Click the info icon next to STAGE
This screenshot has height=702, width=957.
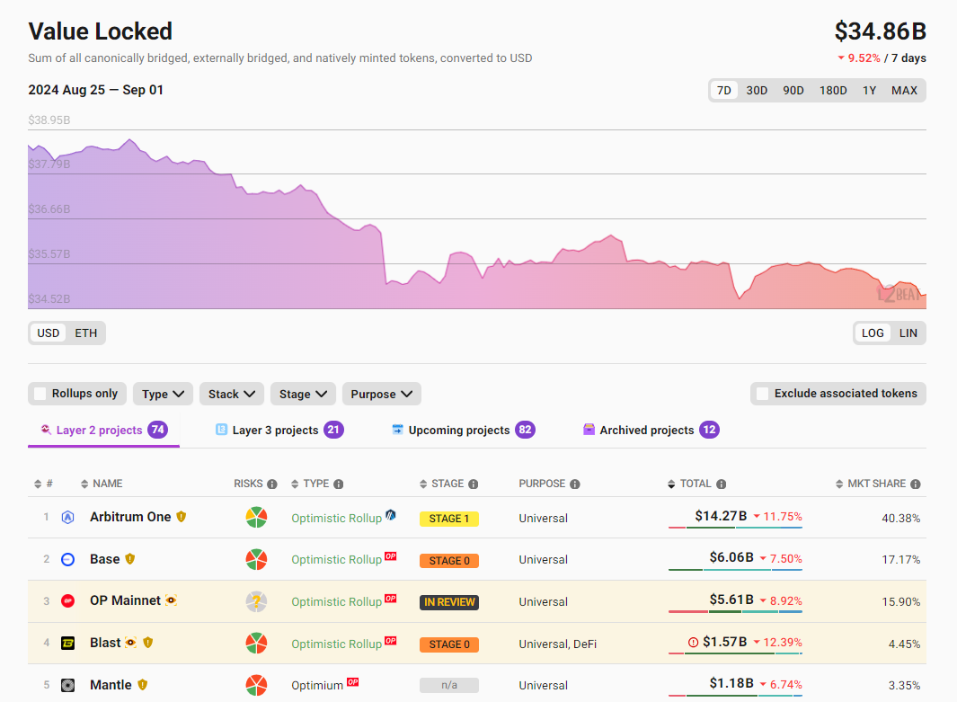(473, 484)
